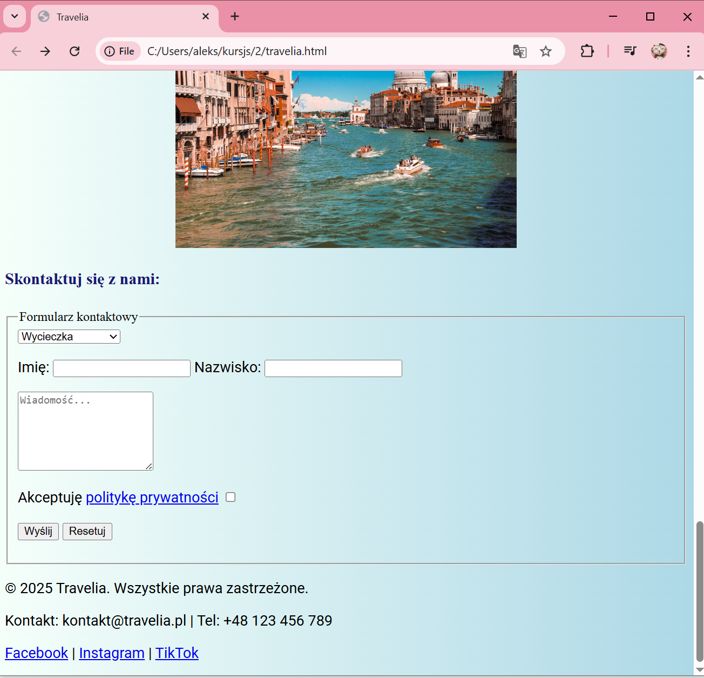
Task: Open a new tab with plus button
Action: click(235, 17)
